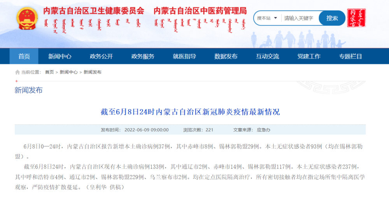The height and width of the screenshot is (201, 389).
Task: Click the article headline about 新冠肺炎疫情最新情况
Action: (190, 112)
